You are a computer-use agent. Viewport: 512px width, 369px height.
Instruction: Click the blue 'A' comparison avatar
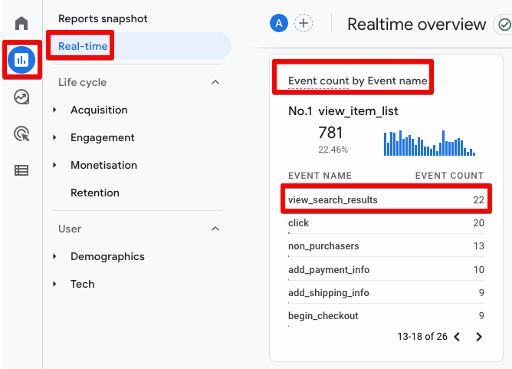[278, 24]
